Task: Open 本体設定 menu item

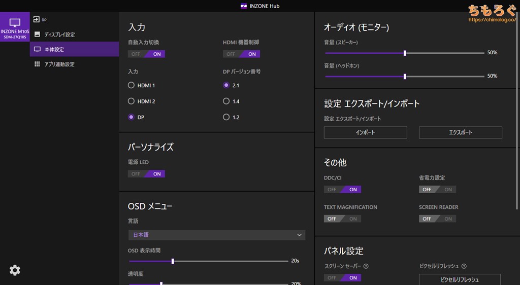Action: click(x=74, y=49)
